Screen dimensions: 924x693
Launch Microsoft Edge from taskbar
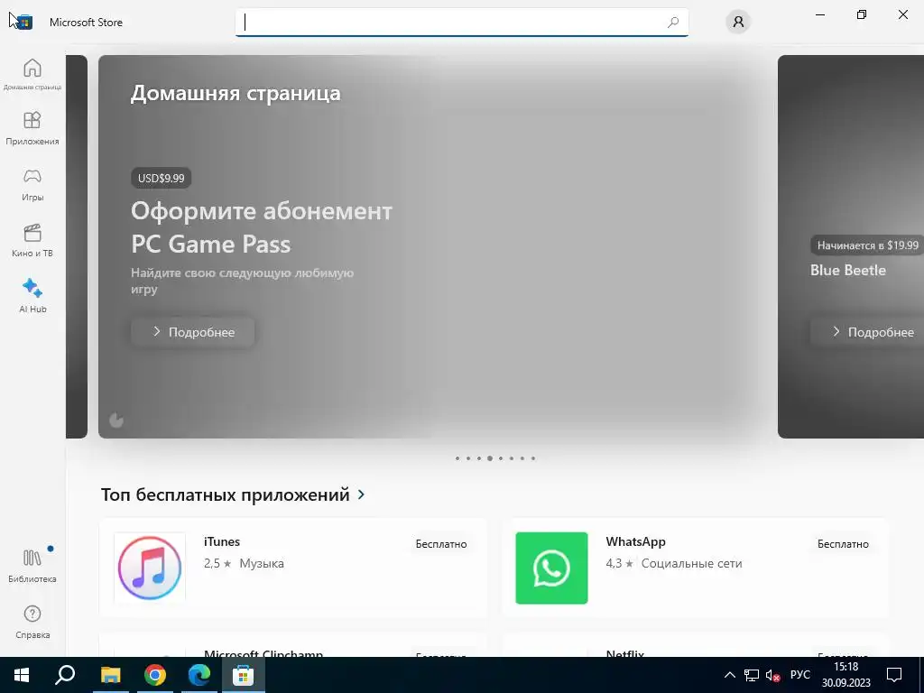(x=199, y=675)
